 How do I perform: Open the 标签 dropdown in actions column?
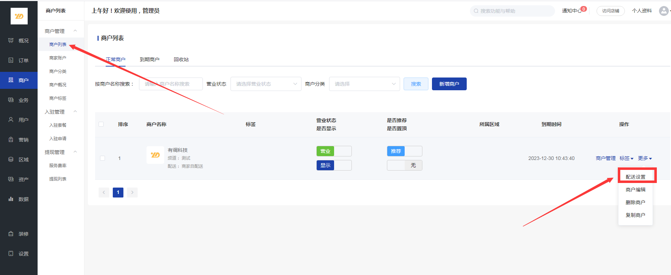[x=626, y=158]
